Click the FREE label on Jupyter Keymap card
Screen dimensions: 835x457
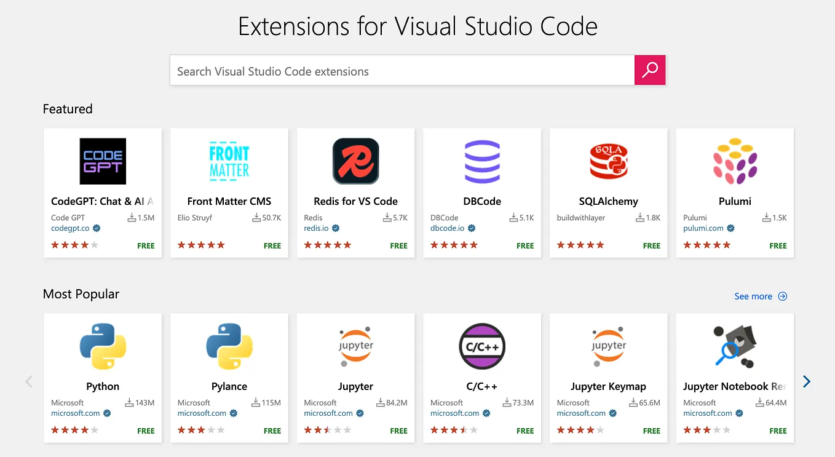coord(652,431)
